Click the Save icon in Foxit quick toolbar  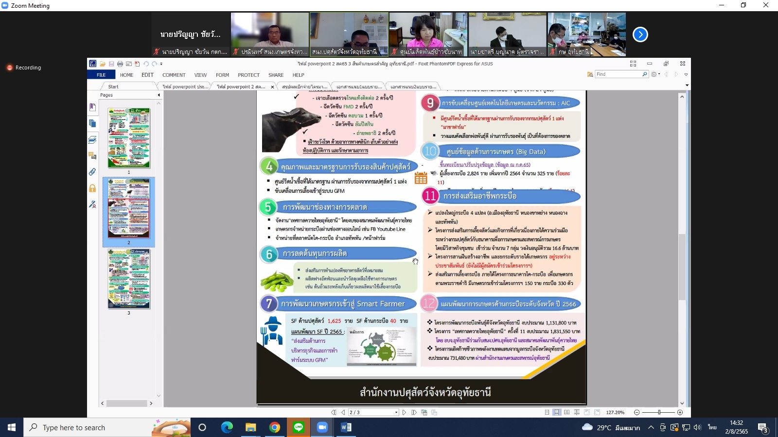(x=111, y=64)
